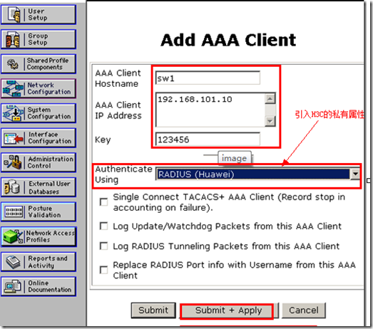Check Replace RADIUS Port info option
The image size is (373, 329).
tap(103, 270)
